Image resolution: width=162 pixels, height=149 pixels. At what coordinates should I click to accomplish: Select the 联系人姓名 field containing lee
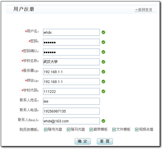coord(71,101)
